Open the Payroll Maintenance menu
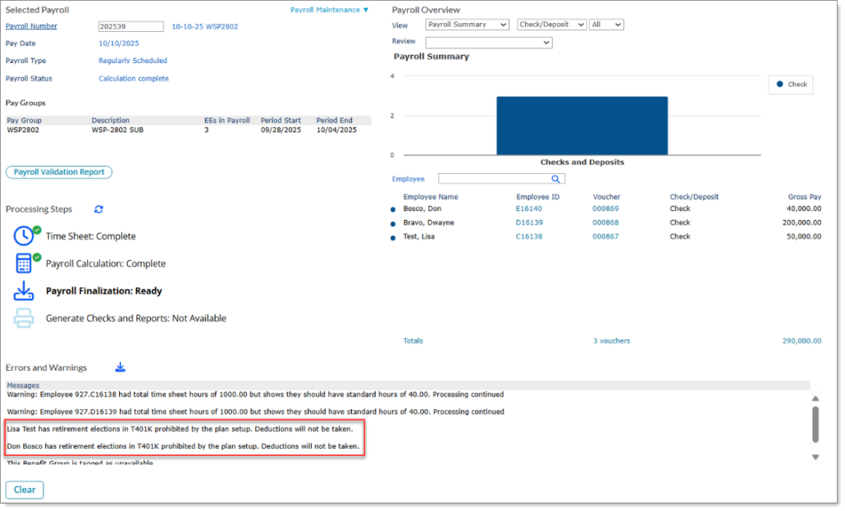 pos(330,10)
